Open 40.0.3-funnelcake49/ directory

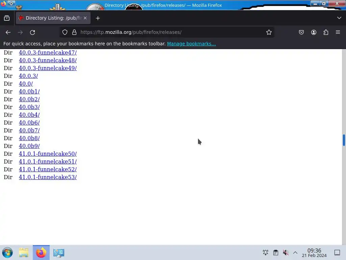pos(48,68)
